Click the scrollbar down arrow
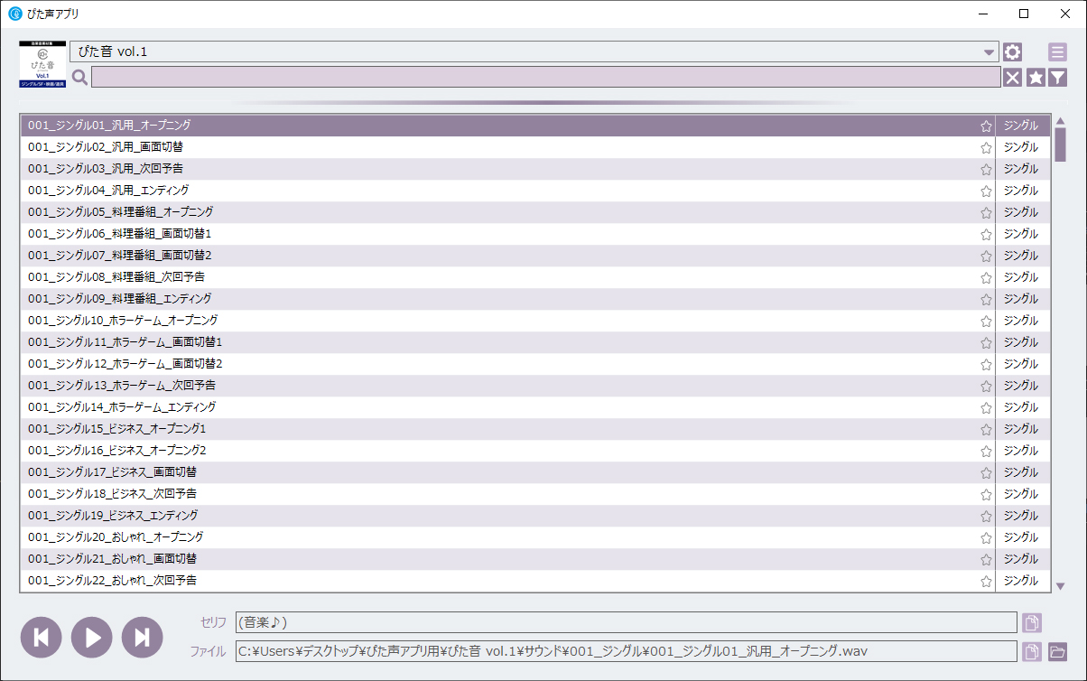The height and width of the screenshot is (681, 1087). 1061,586
